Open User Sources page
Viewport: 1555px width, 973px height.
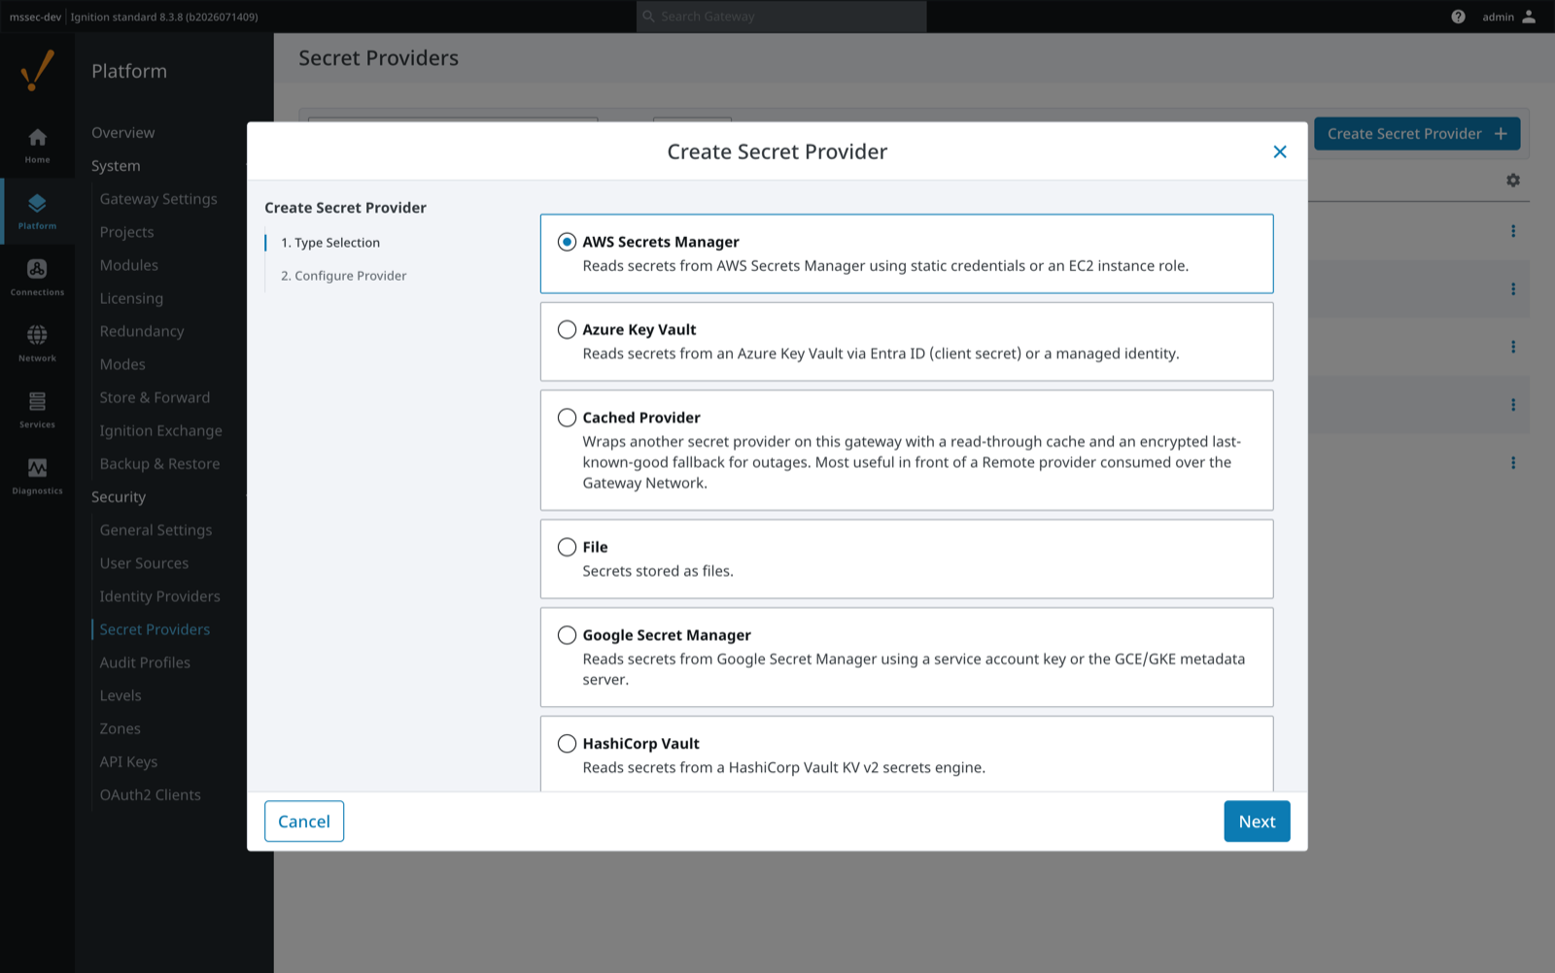[144, 563]
